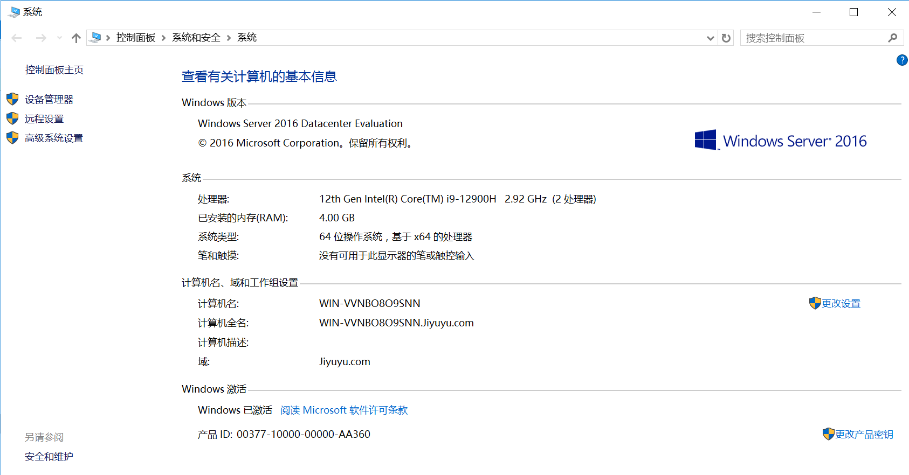The image size is (909, 475).
Task: Click the magnifier search icon
Action: [893, 38]
